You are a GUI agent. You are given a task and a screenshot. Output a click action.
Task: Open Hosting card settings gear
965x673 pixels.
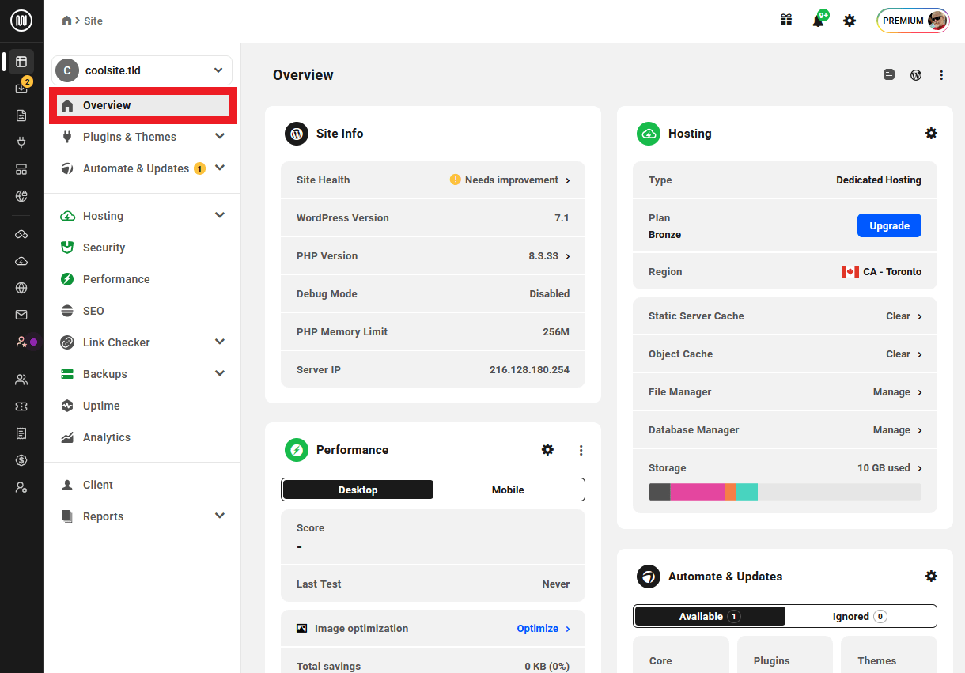coord(931,134)
